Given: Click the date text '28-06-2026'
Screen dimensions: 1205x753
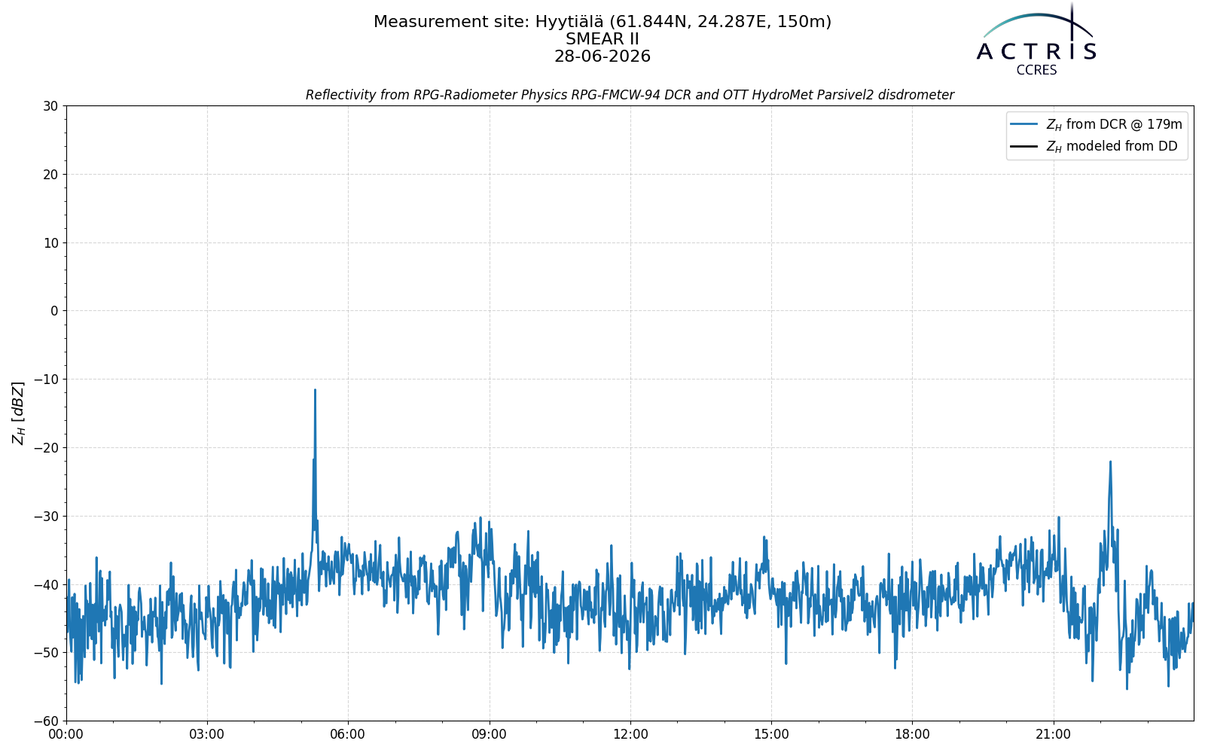Looking at the screenshot, I should (602, 56).
